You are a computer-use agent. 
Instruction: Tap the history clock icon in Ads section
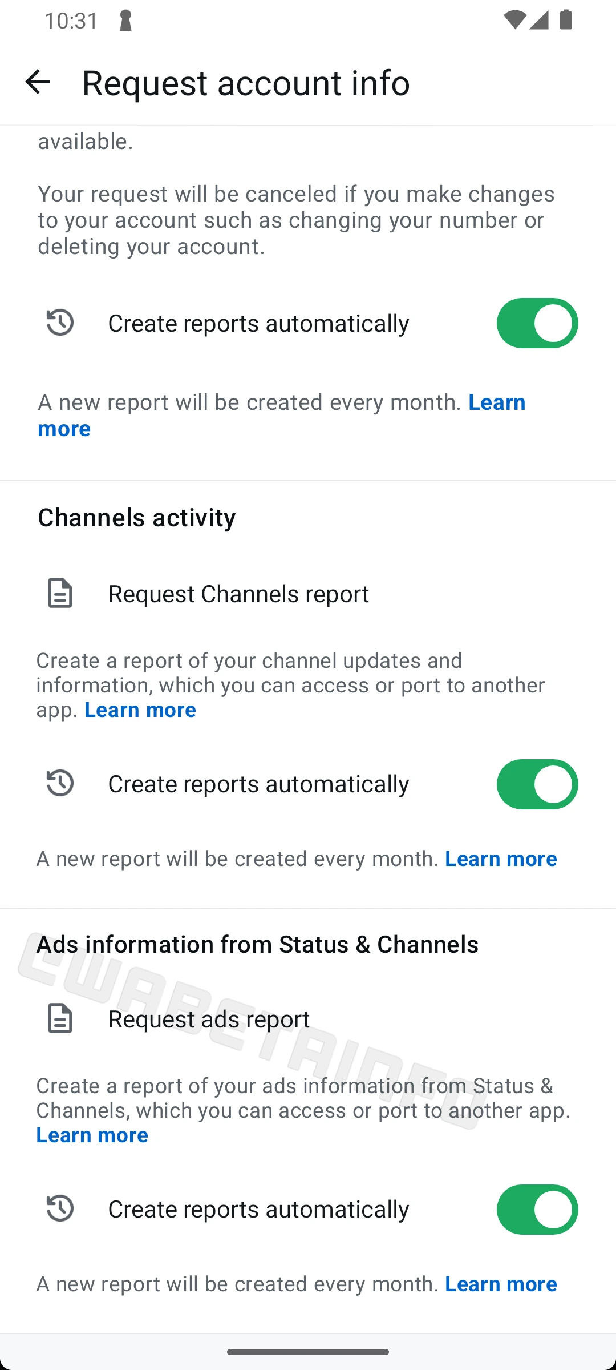[60, 1208]
